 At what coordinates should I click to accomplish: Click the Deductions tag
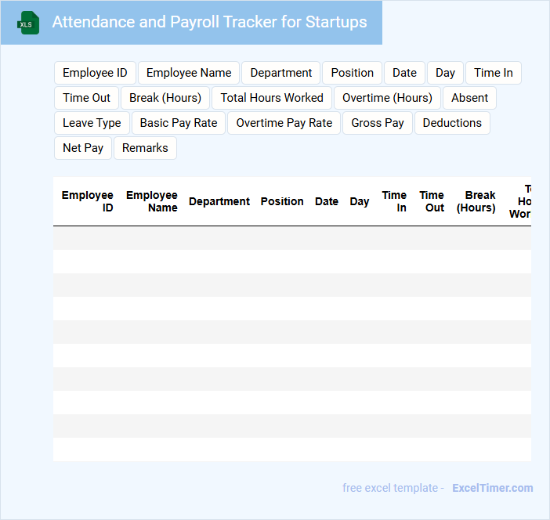click(x=452, y=123)
